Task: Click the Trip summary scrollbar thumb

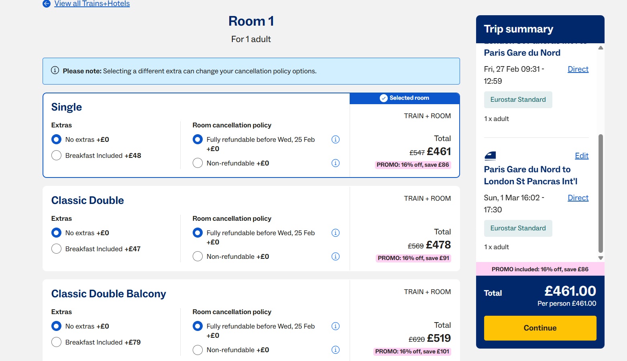Action: [601, 192]
